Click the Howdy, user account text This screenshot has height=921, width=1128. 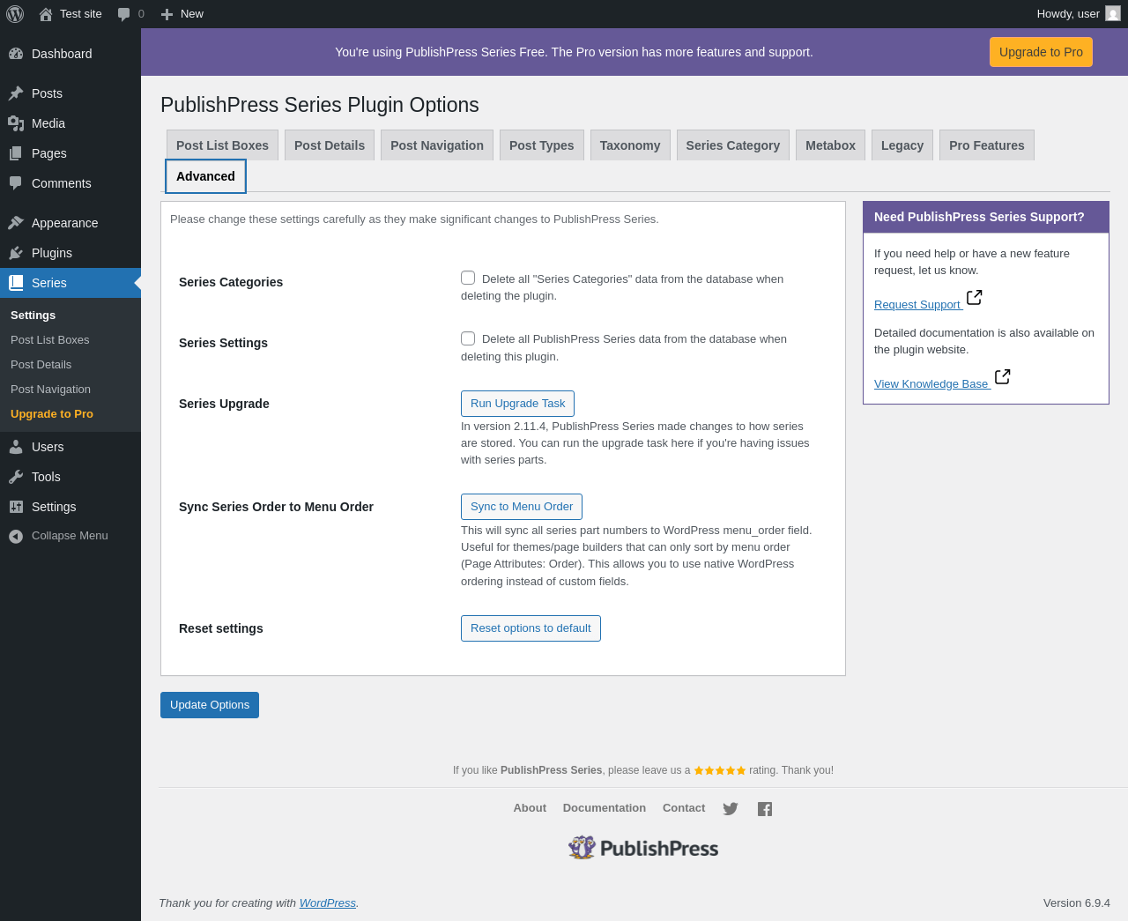click(1068, 14)
